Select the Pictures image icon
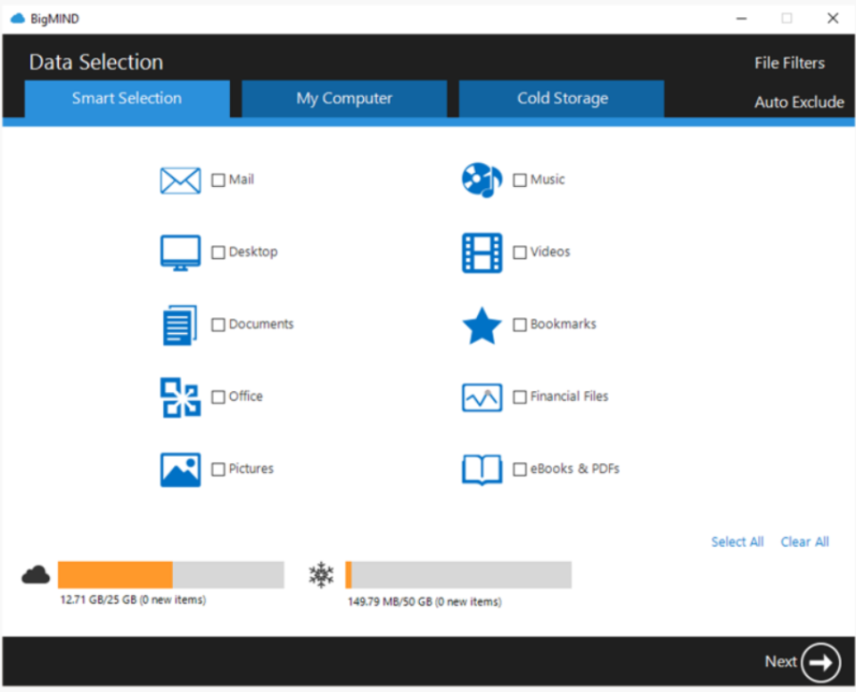 coord(180,468)
